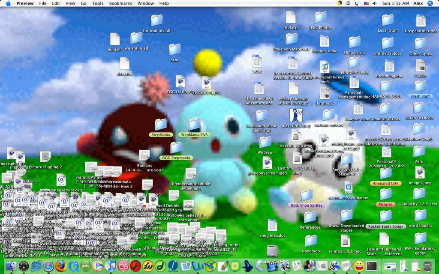Open the Trash in the Dock

[427, 266]
